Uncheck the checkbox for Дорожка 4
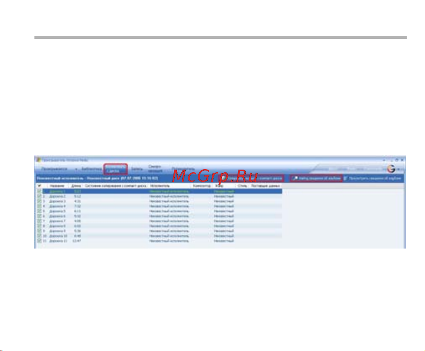This screenshot has height=351, width=425. point(39,206)
